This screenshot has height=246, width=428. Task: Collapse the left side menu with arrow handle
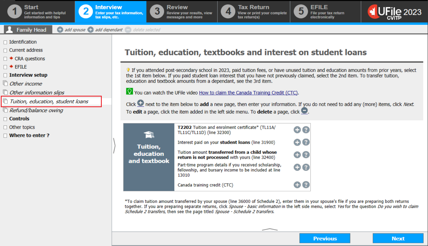pyautogui.click(x=114, y=146)
